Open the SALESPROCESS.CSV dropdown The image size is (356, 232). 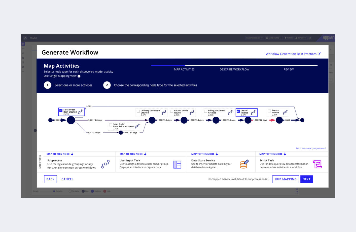pyautogui.click(x=254, y=38)
